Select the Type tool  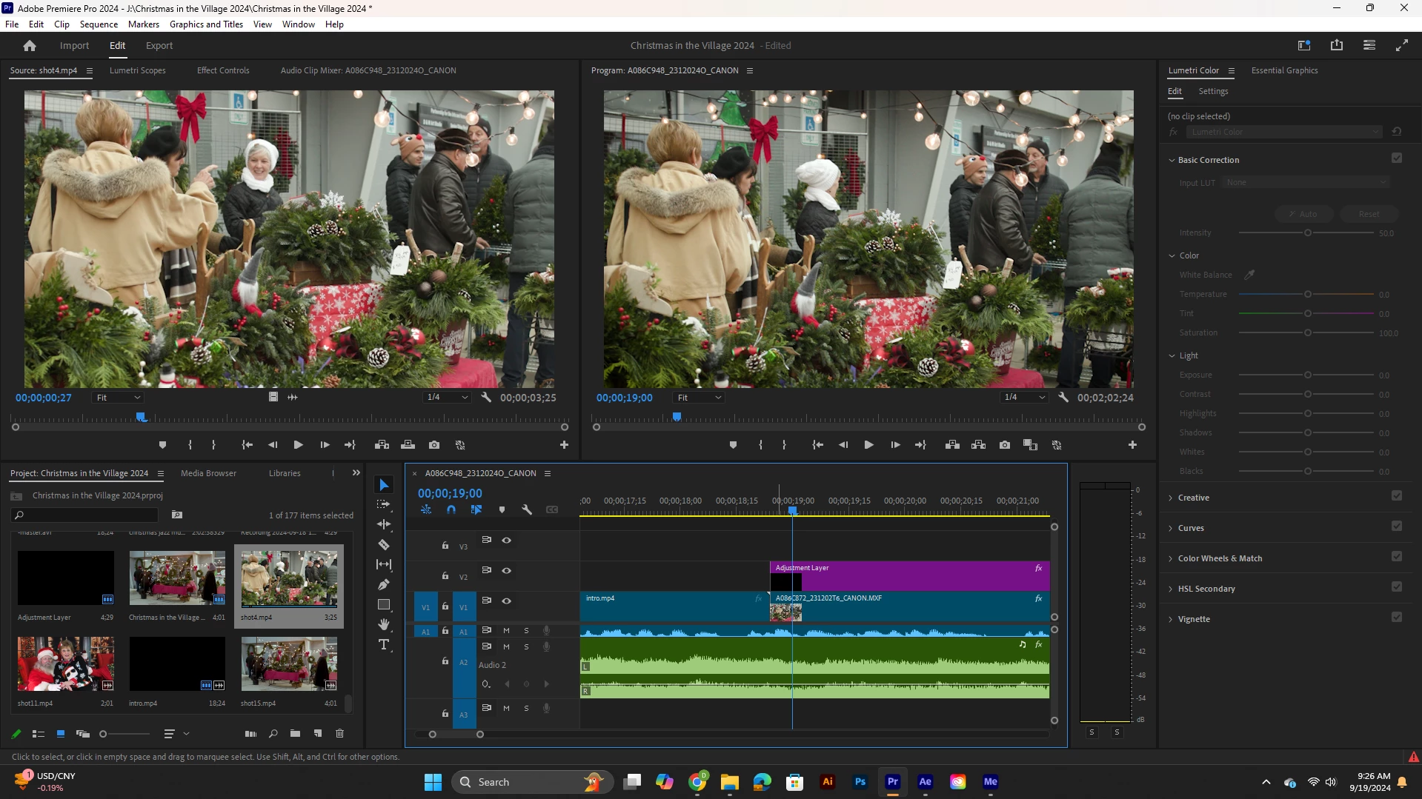coord(384,644)
